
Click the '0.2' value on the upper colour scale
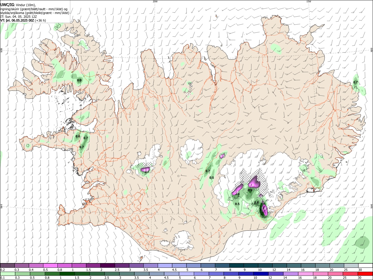[x=2, y=270]
